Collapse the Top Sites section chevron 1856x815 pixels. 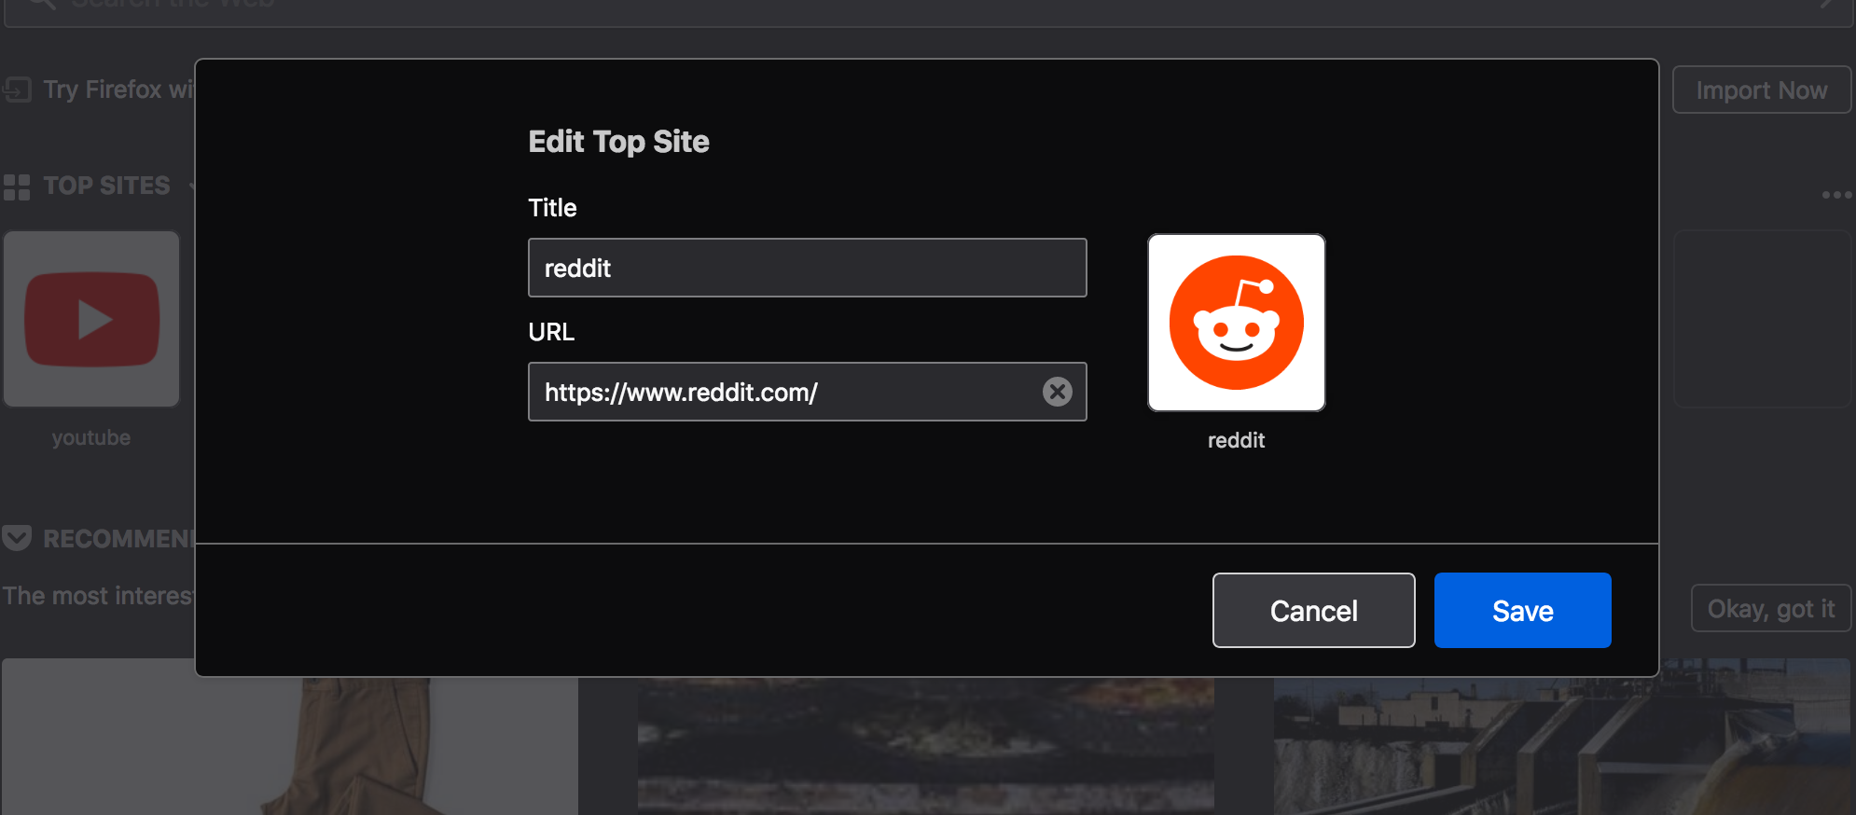click(192, 186)
